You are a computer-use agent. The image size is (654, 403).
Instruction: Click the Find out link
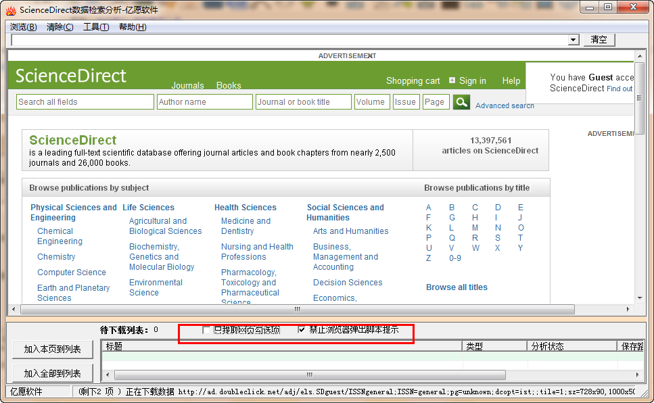point(620,89)
